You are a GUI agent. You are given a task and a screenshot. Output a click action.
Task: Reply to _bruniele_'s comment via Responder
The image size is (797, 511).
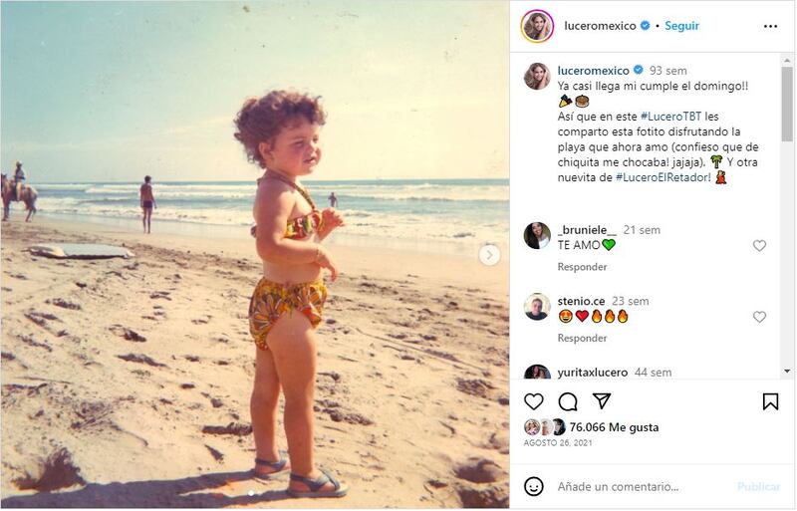coord(582,267)
